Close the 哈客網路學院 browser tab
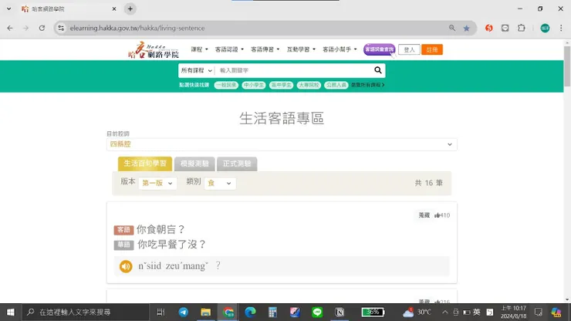571x321 pixels. (x=114, y=8)
